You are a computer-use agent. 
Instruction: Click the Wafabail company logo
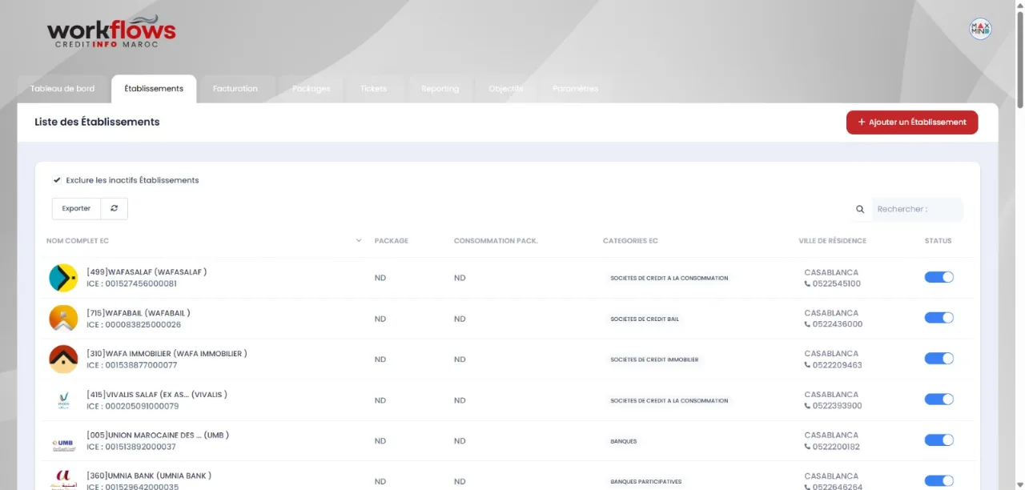[x=63, y=319]
